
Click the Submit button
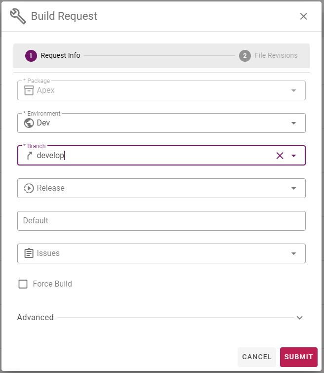pyautogui.click(x=298, y=357)
